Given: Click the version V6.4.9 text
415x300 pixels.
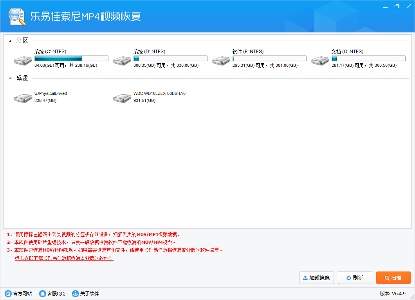Looking at the screenshot, I should point(393,294).
